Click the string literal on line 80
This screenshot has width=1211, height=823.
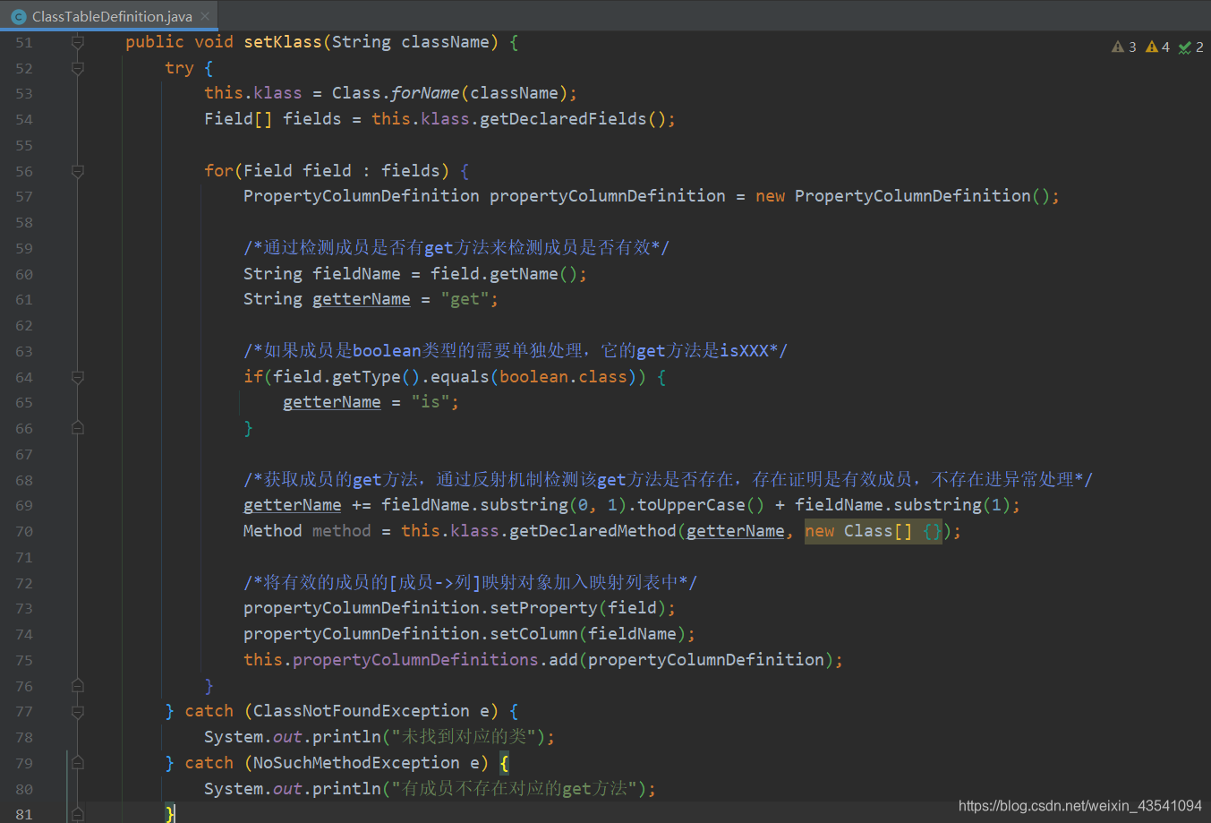pos(514,790)
